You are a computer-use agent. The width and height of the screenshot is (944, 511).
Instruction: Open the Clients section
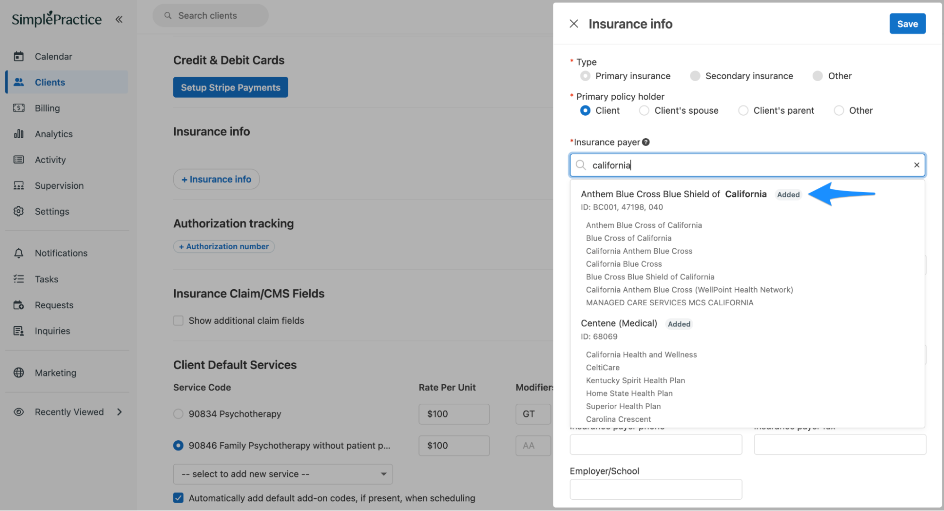67,82
